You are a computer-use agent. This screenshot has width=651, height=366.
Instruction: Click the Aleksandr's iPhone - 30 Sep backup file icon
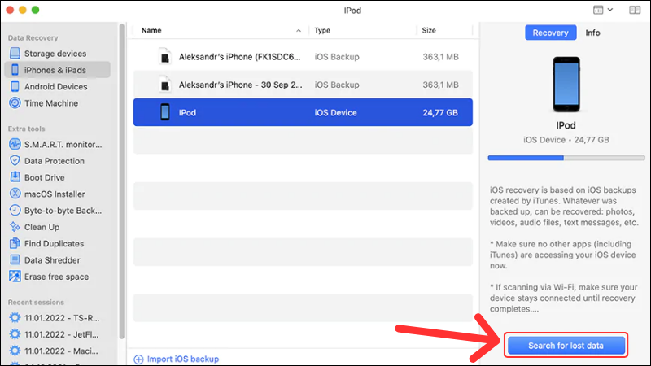[165, 85]
